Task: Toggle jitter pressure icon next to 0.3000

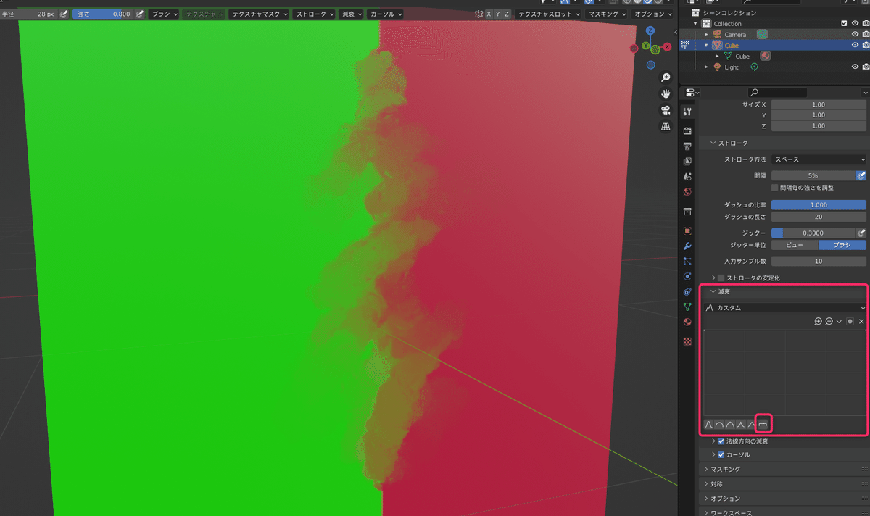Action: (861, 233)
